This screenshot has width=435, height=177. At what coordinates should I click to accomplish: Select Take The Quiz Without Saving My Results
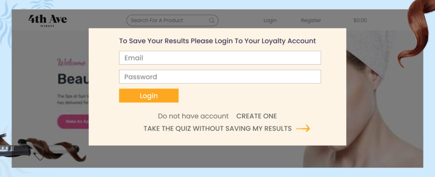(217, 129)
